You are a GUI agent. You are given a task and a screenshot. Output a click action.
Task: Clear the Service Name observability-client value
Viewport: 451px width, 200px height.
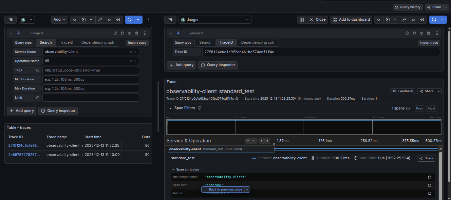click(131, 52)
